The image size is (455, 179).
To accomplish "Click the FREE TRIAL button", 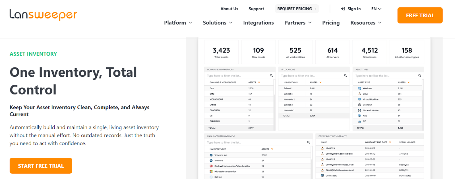I will coord(420,15).
